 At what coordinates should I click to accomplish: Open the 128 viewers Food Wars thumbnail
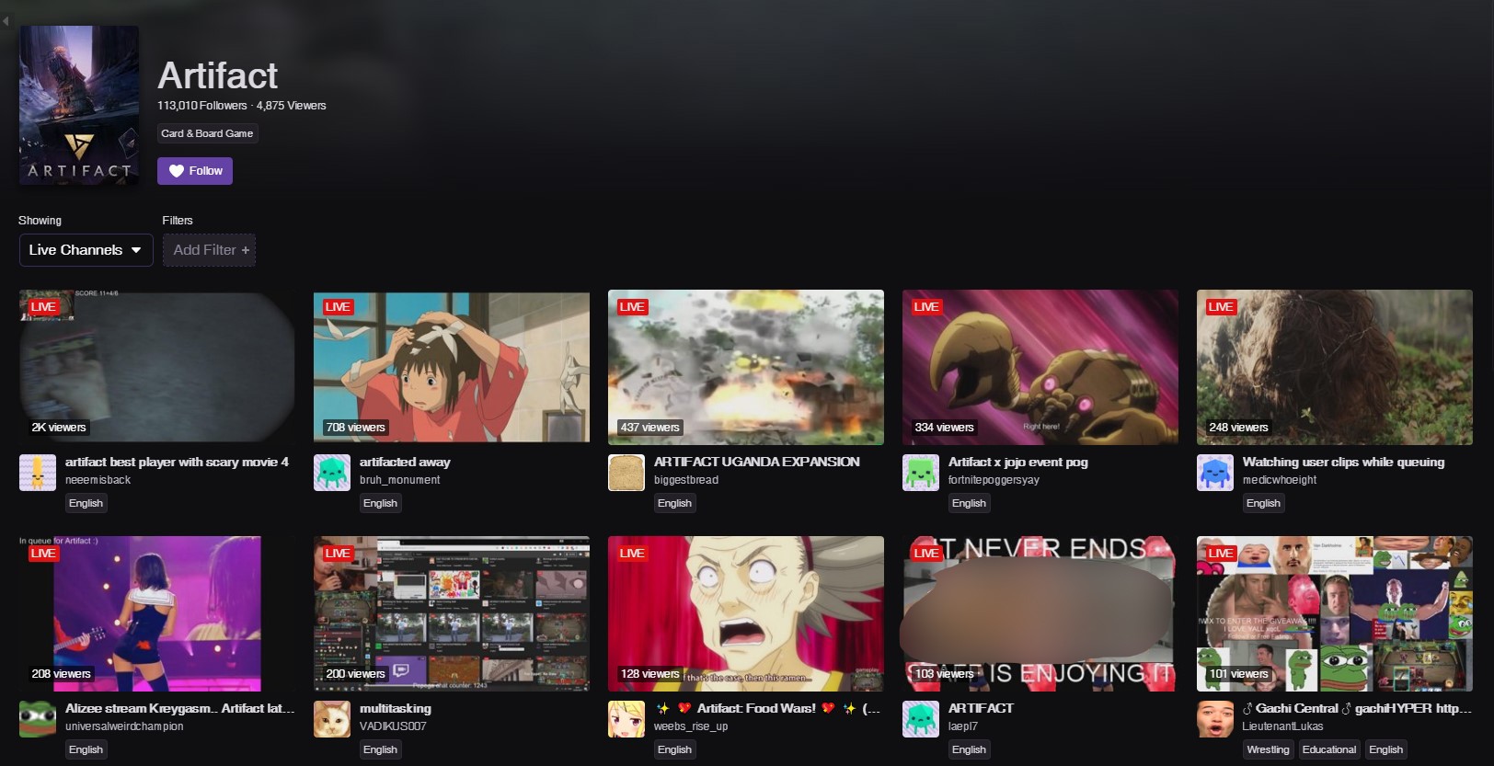click(x=746, y=613)
